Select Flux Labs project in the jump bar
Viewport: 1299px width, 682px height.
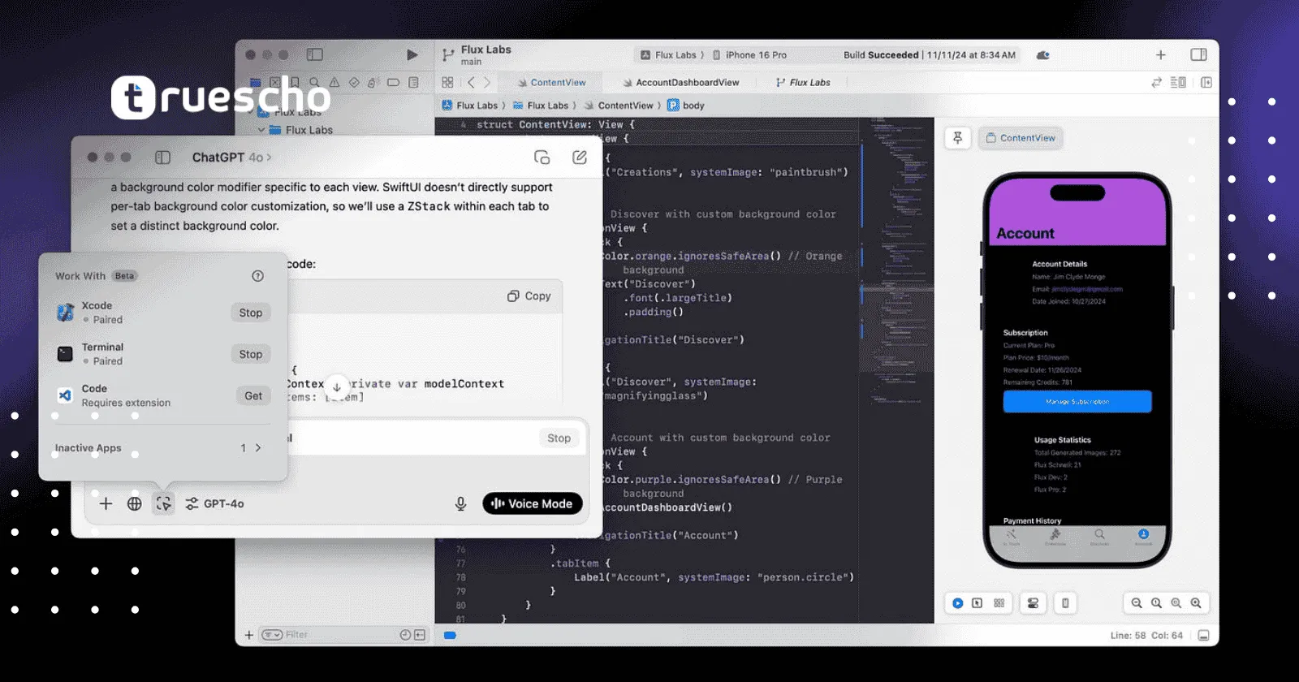pos(470,106)
